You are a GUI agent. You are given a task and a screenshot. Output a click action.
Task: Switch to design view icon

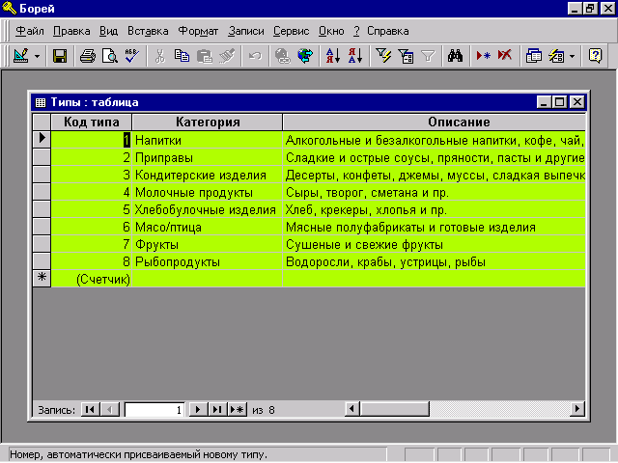21,56
